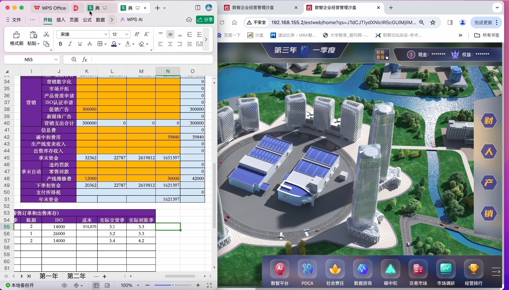Image resolution: width=509 pixels, height=290 pixels.
Task: Click the 人 hexagon icon on the right
Action: pos(489,152)
